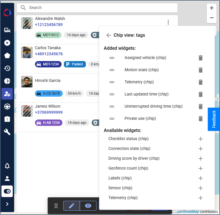Add the Labels (chip) widget

click(x=201, y=178)
